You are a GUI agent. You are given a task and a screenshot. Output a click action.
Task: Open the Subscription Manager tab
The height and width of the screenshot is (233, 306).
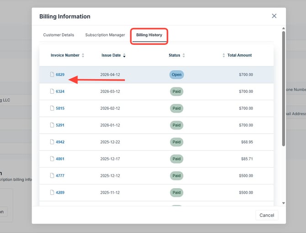105,35
